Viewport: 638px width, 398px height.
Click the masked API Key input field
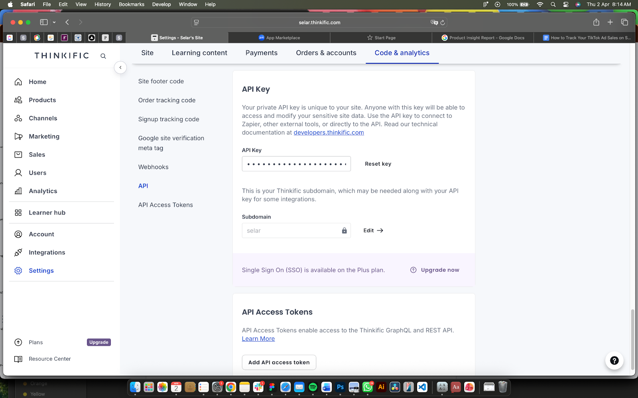(x=296, y=164)
